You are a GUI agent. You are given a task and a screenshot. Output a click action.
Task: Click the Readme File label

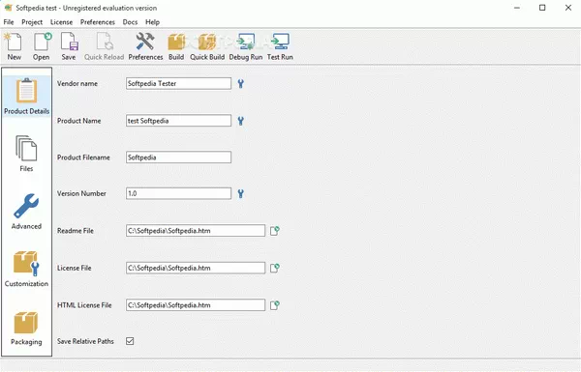(76, 231)
